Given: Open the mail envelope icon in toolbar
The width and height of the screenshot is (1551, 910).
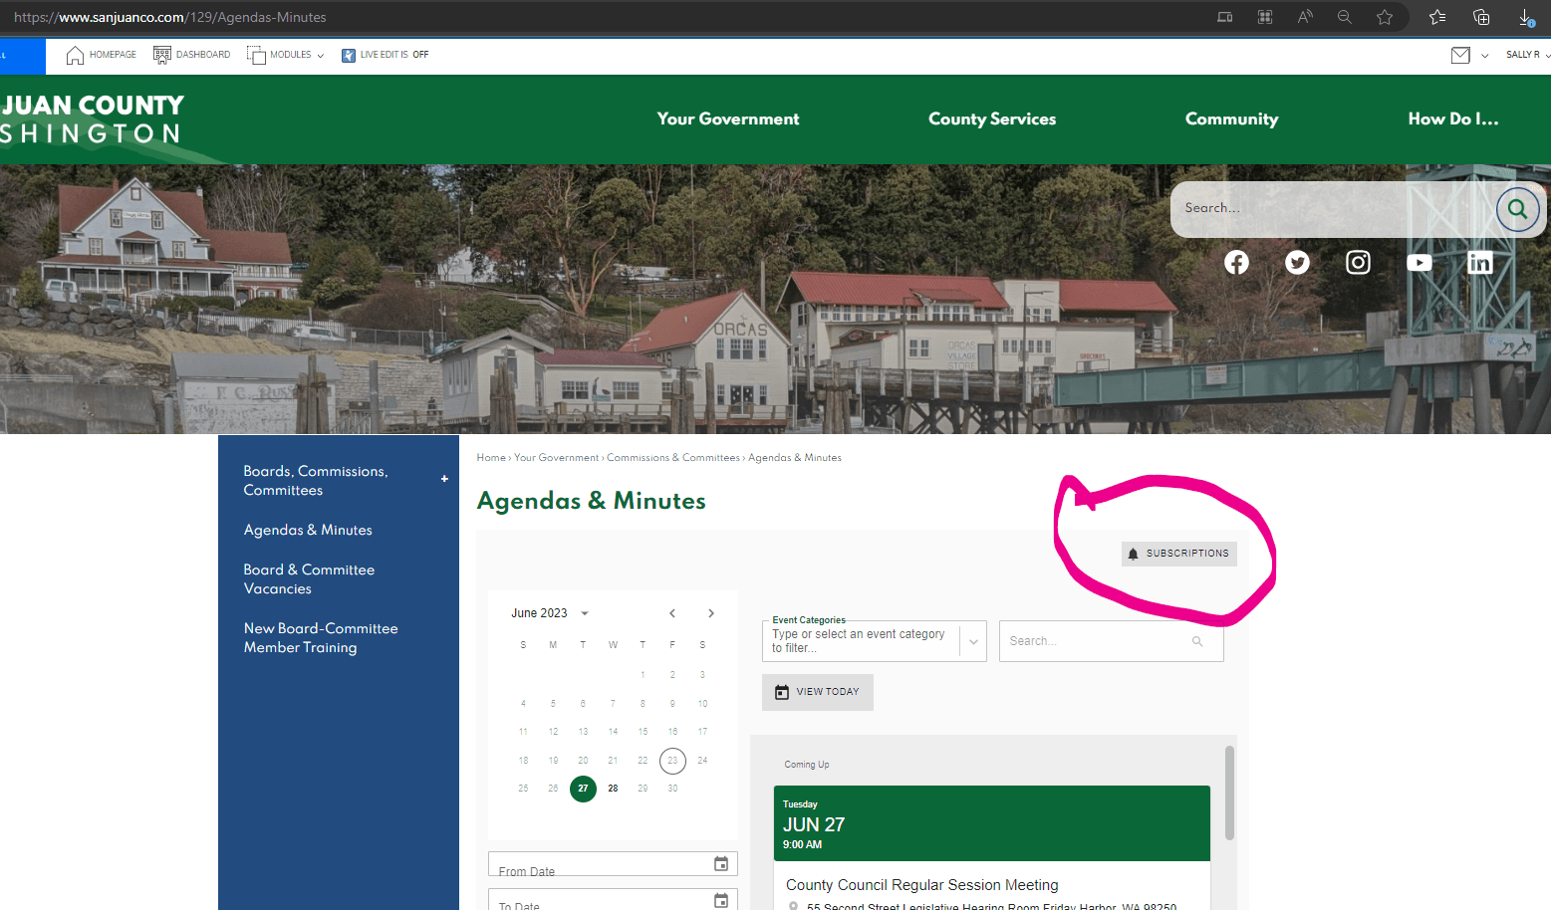Looking at the screenshot, I should [1460, 55].
